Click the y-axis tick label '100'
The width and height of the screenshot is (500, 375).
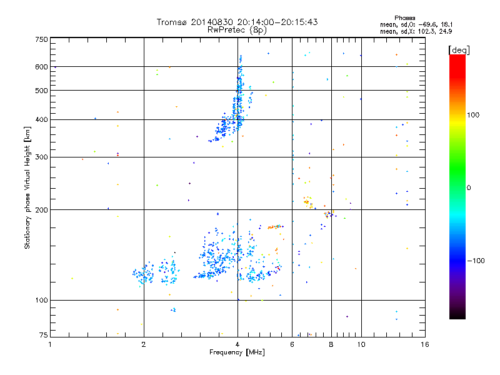click(x=41, y=301)
